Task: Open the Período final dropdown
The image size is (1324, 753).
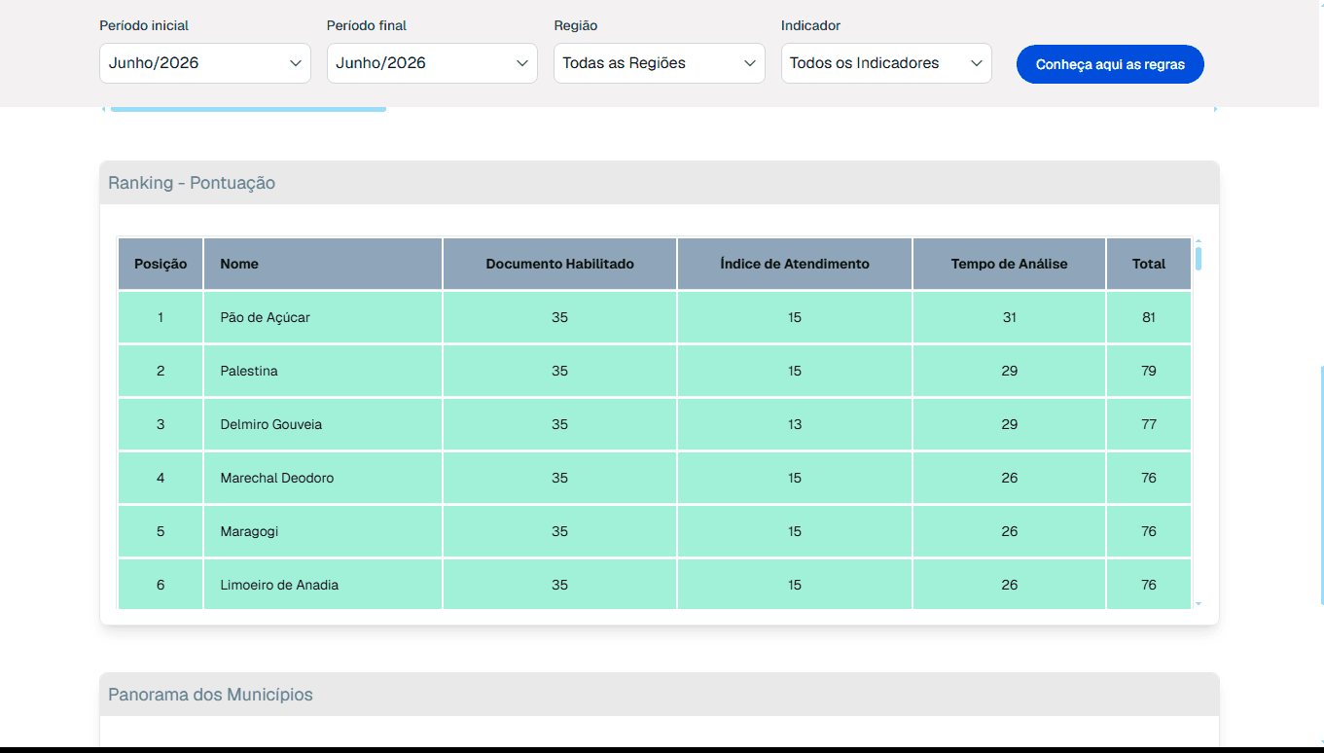Action: click(x=432, y=63)
